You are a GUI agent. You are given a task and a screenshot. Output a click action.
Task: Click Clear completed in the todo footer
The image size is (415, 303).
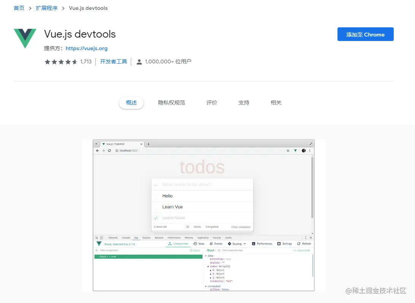click(x=241, y=227)
